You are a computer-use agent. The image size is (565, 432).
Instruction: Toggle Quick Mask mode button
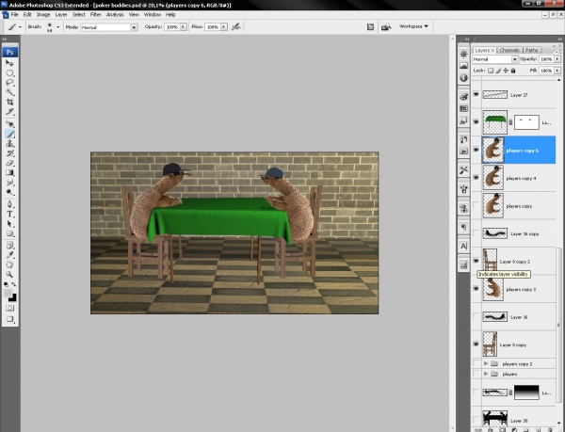tap(9, 309)
